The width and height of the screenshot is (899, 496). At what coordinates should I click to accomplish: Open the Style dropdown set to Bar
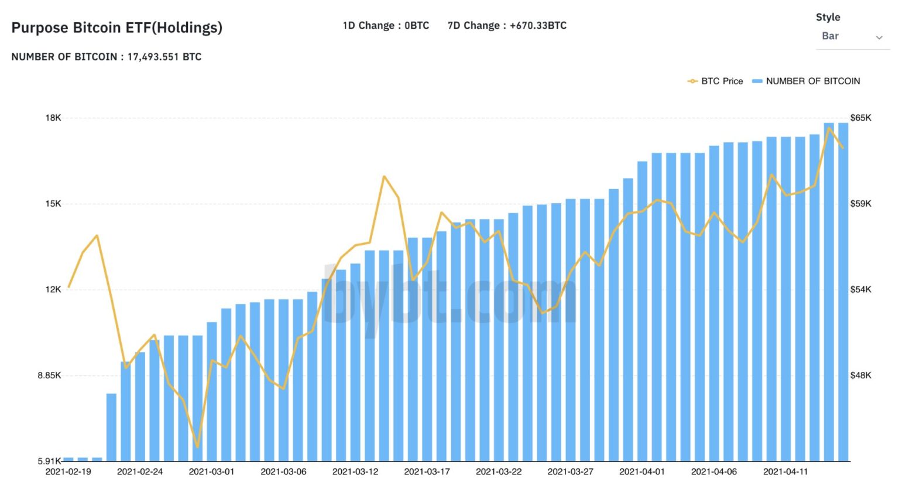point(853,36)
